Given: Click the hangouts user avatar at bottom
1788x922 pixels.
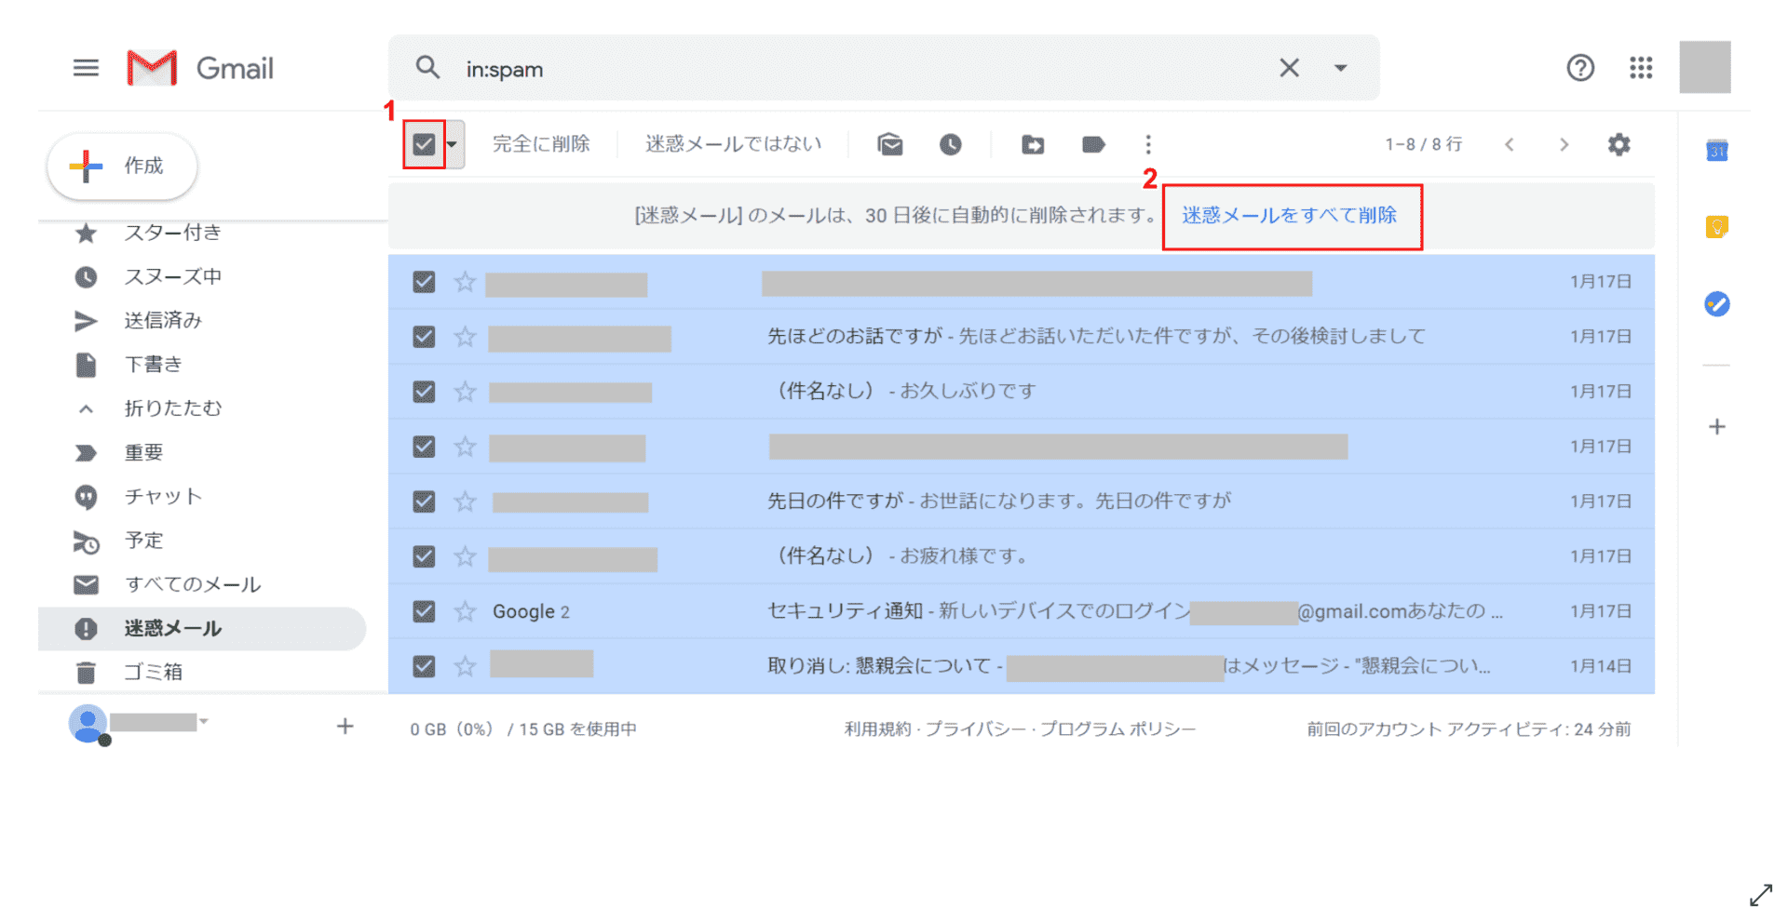Looking at the screenshot, I should click(88, 724).
